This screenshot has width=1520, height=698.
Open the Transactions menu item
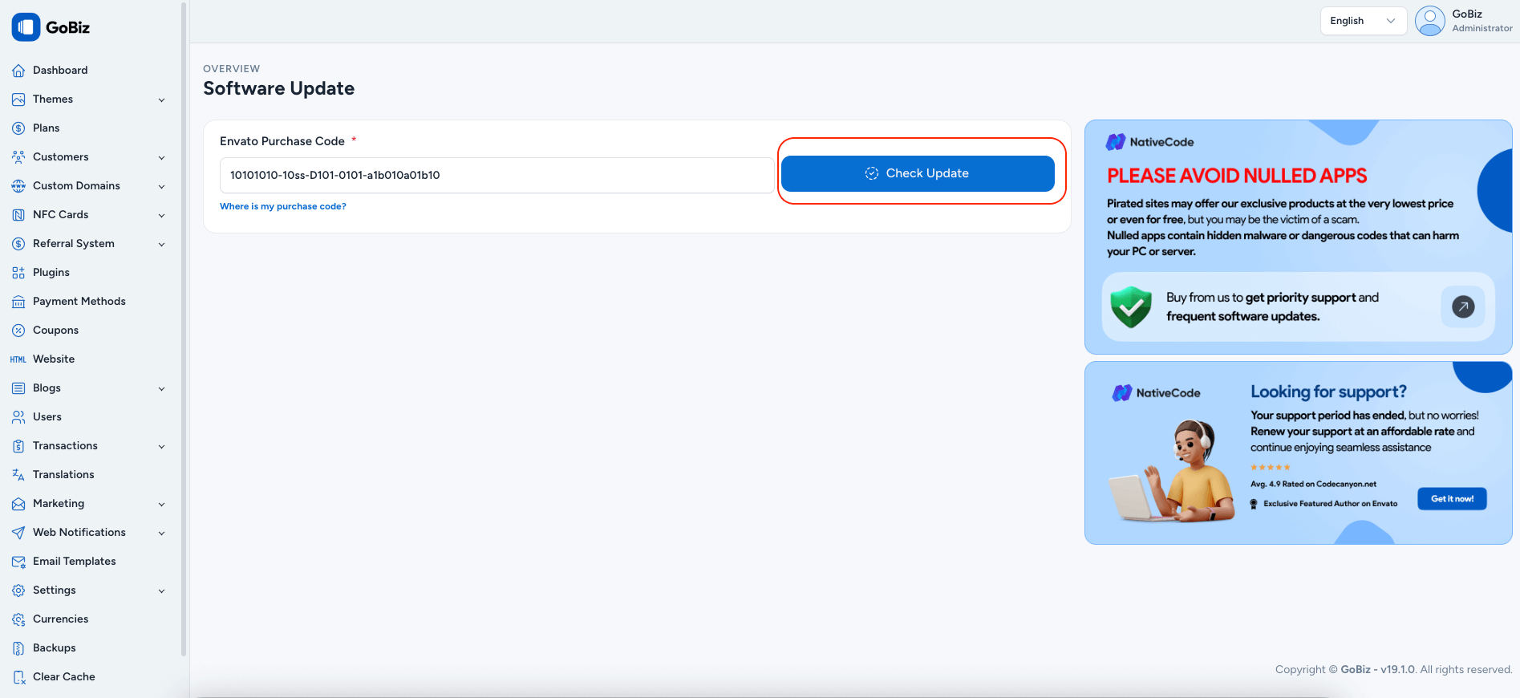pyautogui.click(x=90, y=446)
